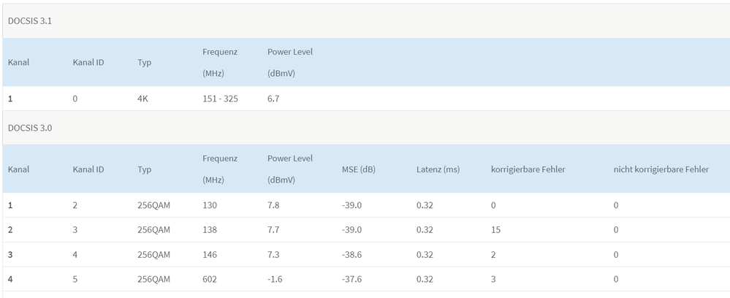Click the korrigierbare Fehler column header
This screenshot has width=730, height=298.
point(528,169)
